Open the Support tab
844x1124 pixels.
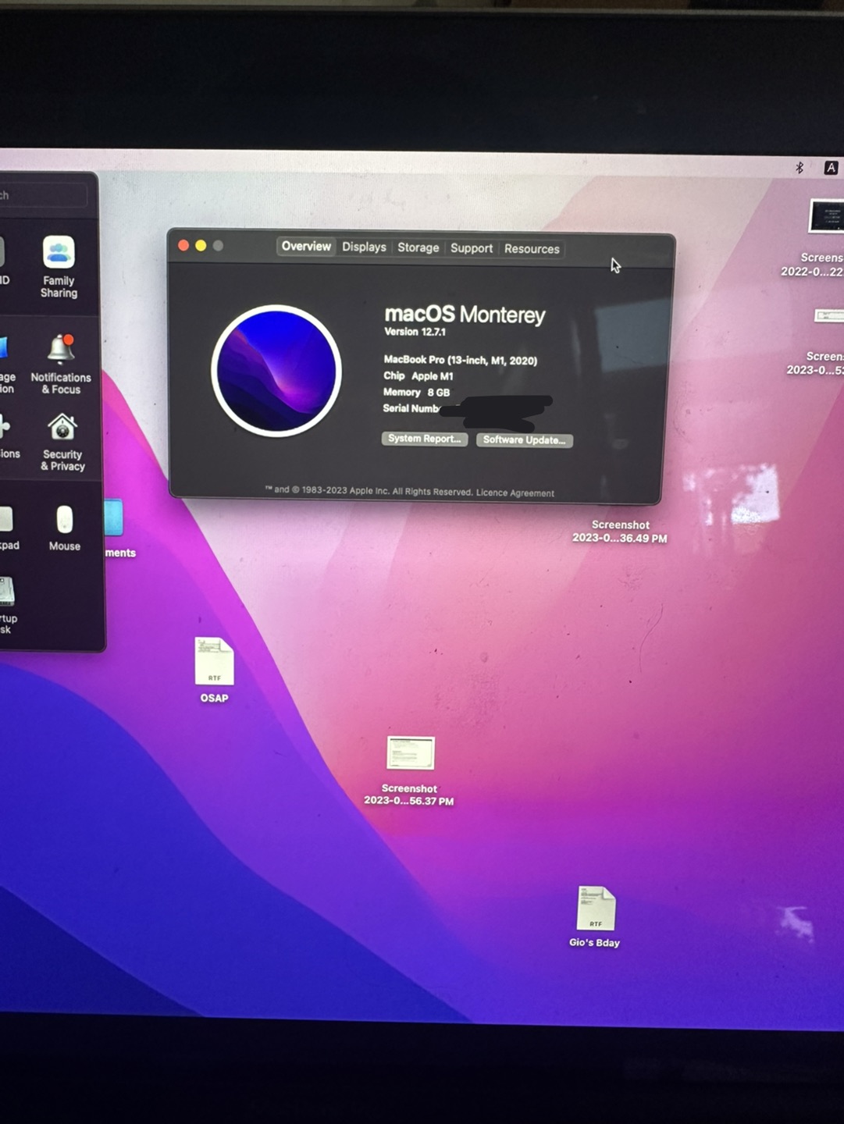click(472, 248)
